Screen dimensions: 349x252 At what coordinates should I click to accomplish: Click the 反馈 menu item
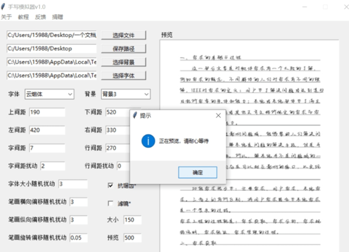point(40,17)
